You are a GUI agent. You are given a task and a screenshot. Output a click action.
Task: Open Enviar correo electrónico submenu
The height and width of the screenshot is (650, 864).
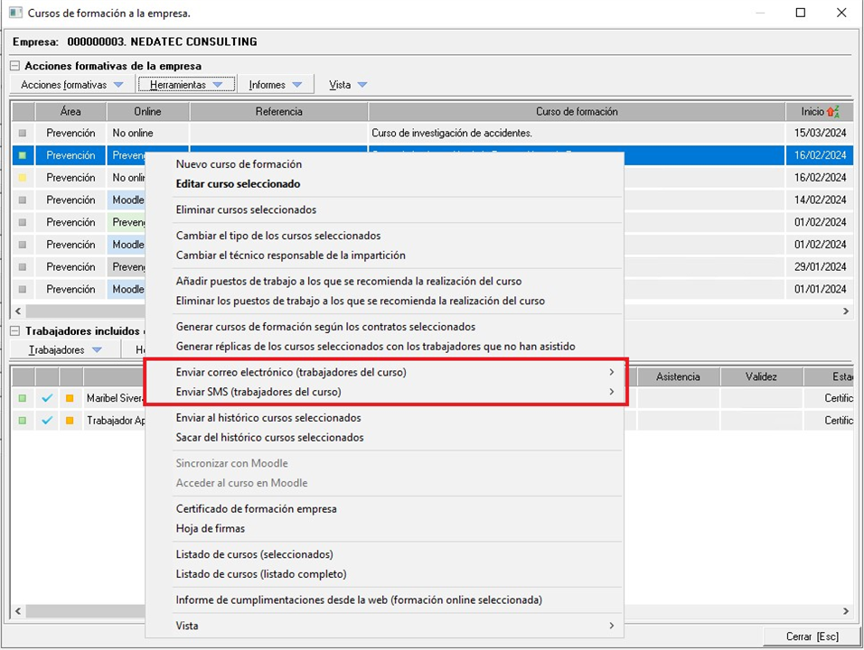coord(290,372)
